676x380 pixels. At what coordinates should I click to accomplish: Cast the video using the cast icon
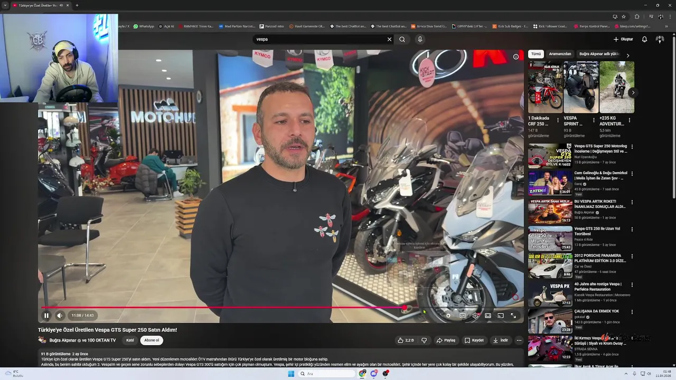pyautogui.click(x=501, y=316)
